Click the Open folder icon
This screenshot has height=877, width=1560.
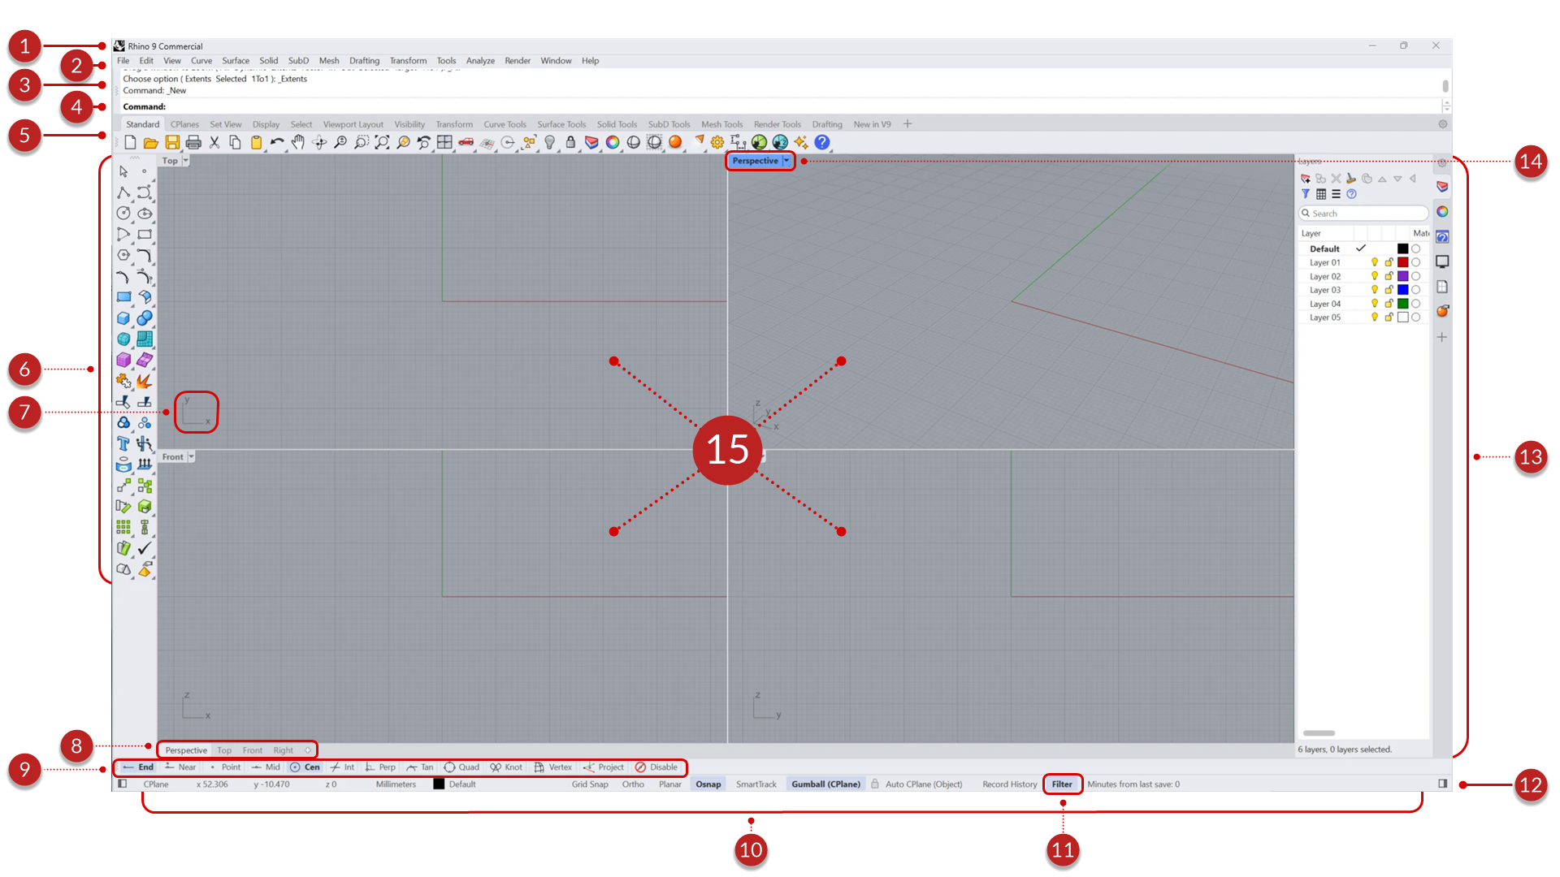[151, 143]
